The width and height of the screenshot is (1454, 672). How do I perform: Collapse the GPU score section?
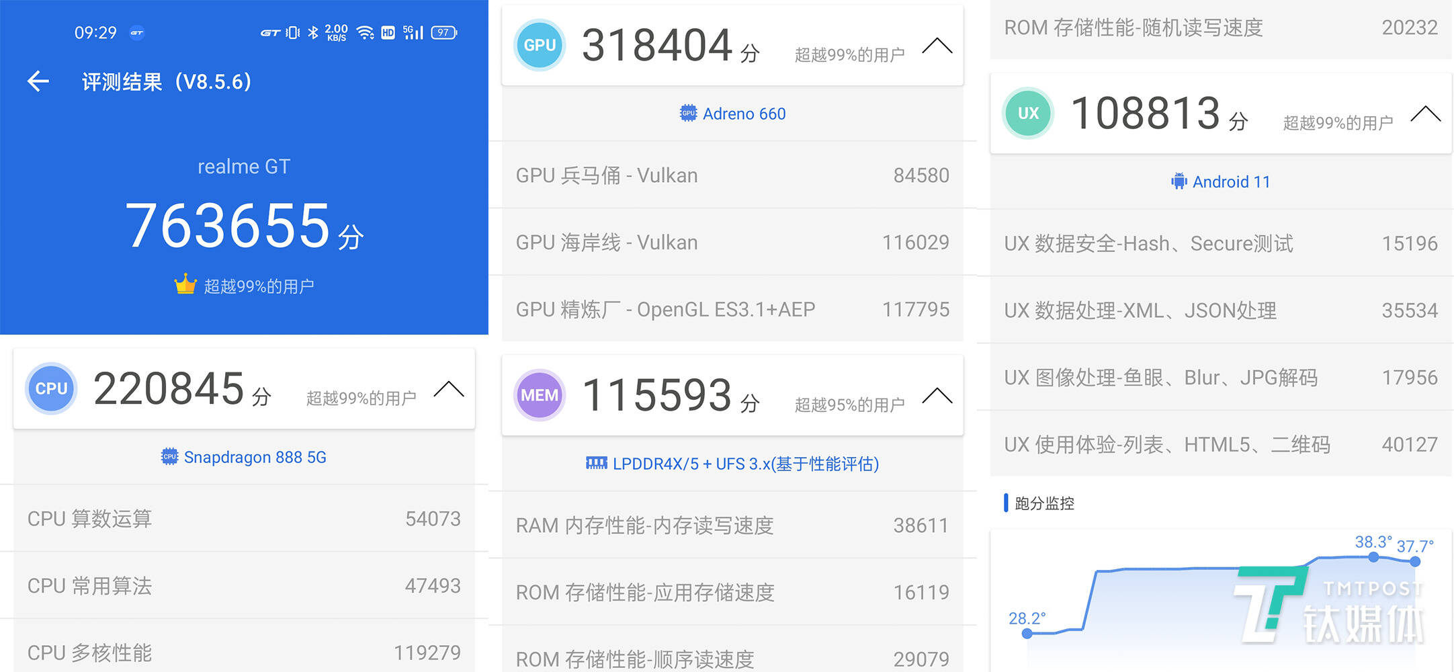(x=937, y=45)
